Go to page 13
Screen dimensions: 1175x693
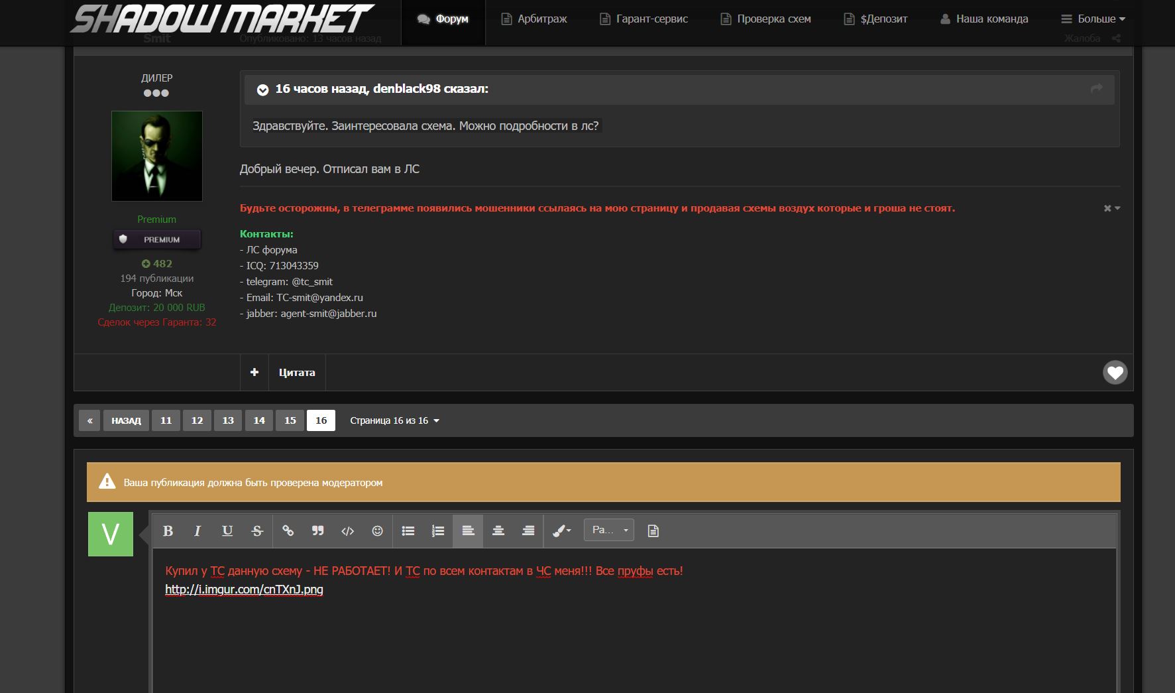[x=228, y=420]
